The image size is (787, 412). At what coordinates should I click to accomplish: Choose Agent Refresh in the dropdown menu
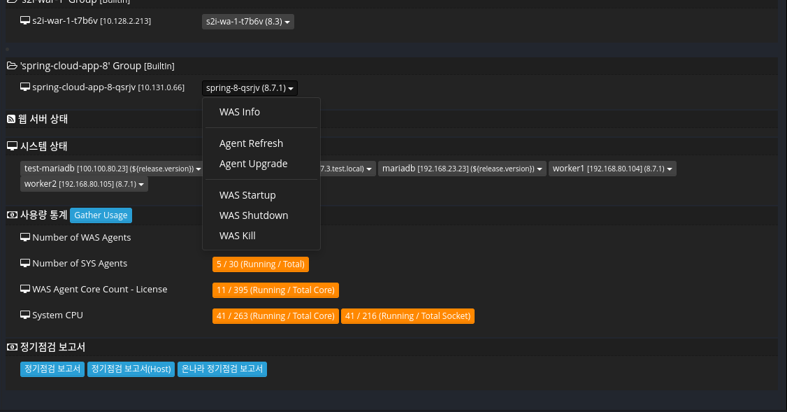click(x=251, y=143)
